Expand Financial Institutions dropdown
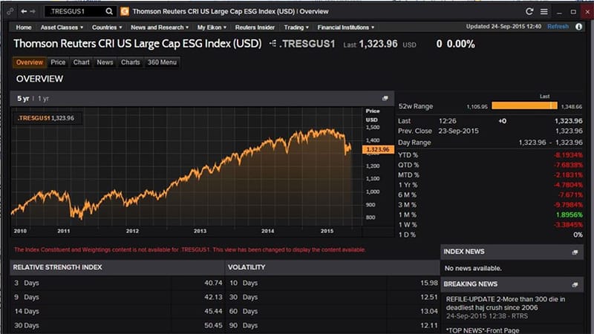This screenshot has width=594, height=334. click(346, 27)
